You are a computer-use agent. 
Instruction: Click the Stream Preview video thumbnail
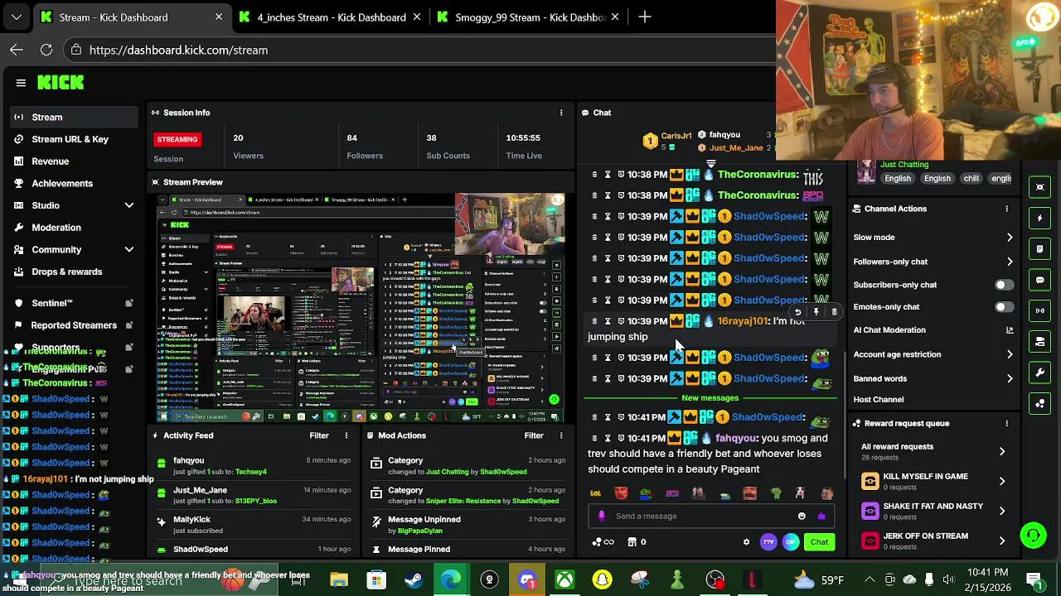361,308
